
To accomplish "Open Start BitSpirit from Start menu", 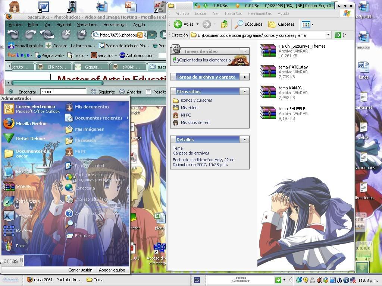I will [x=22, y=201].
